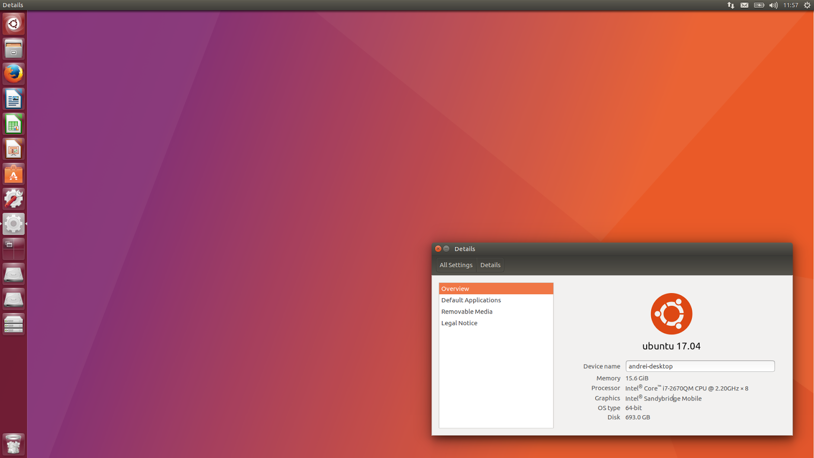This screenshot has width=814, height=458.
Task: Show calendar from the 11:57 clock
Action: (791, 5)
